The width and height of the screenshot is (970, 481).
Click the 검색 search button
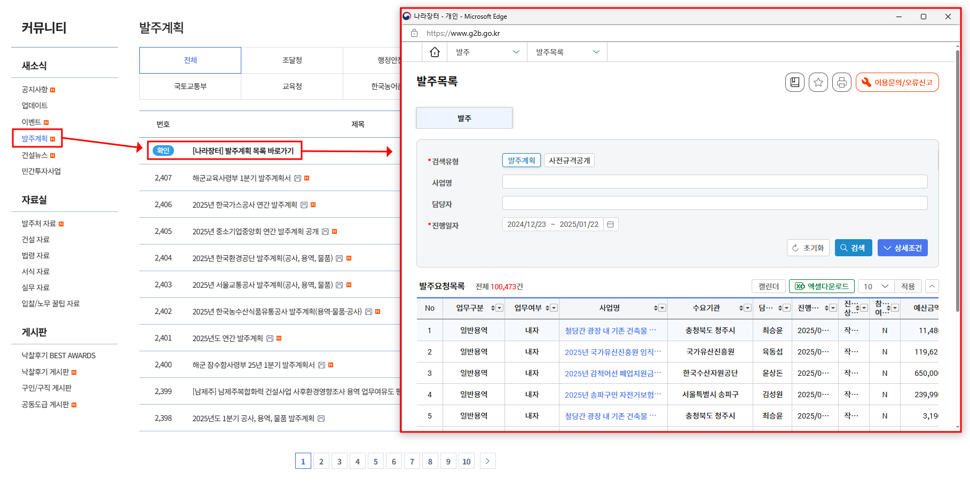854,248
